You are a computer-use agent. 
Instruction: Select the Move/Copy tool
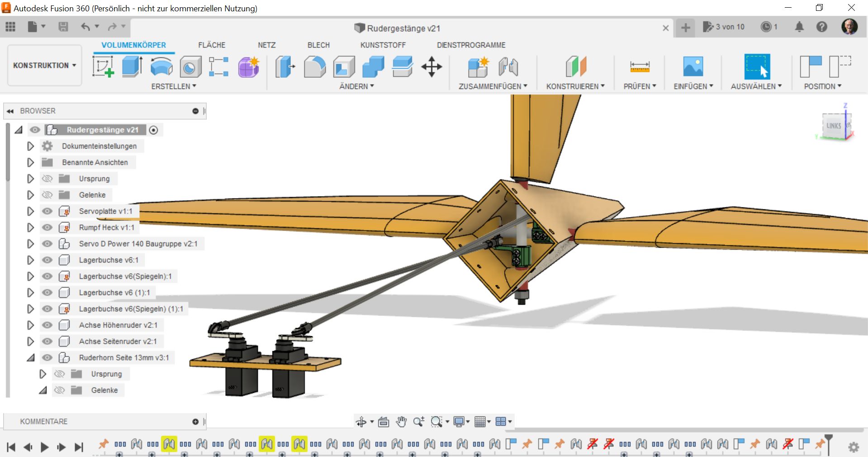click(x=432, y=66)
